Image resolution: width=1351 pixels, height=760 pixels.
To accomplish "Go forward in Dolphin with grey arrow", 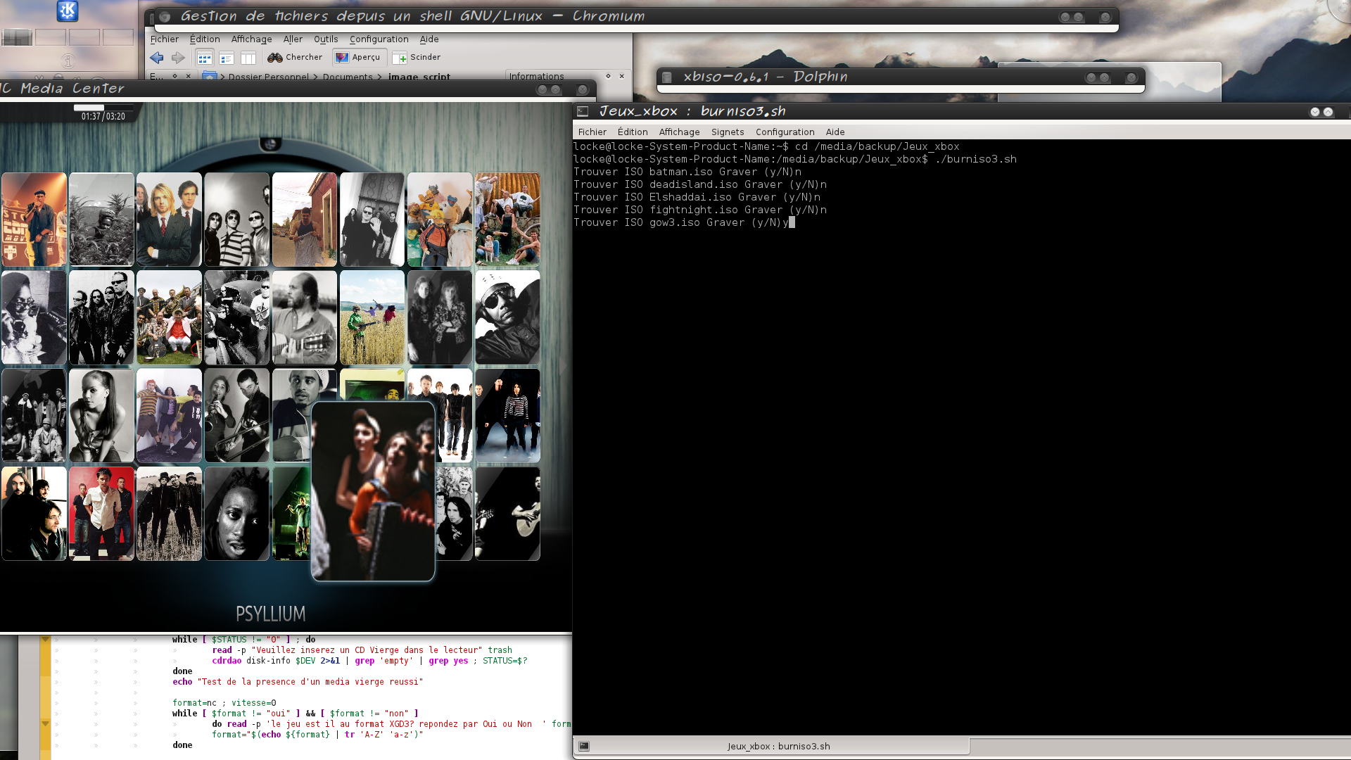I will [178, 58].
